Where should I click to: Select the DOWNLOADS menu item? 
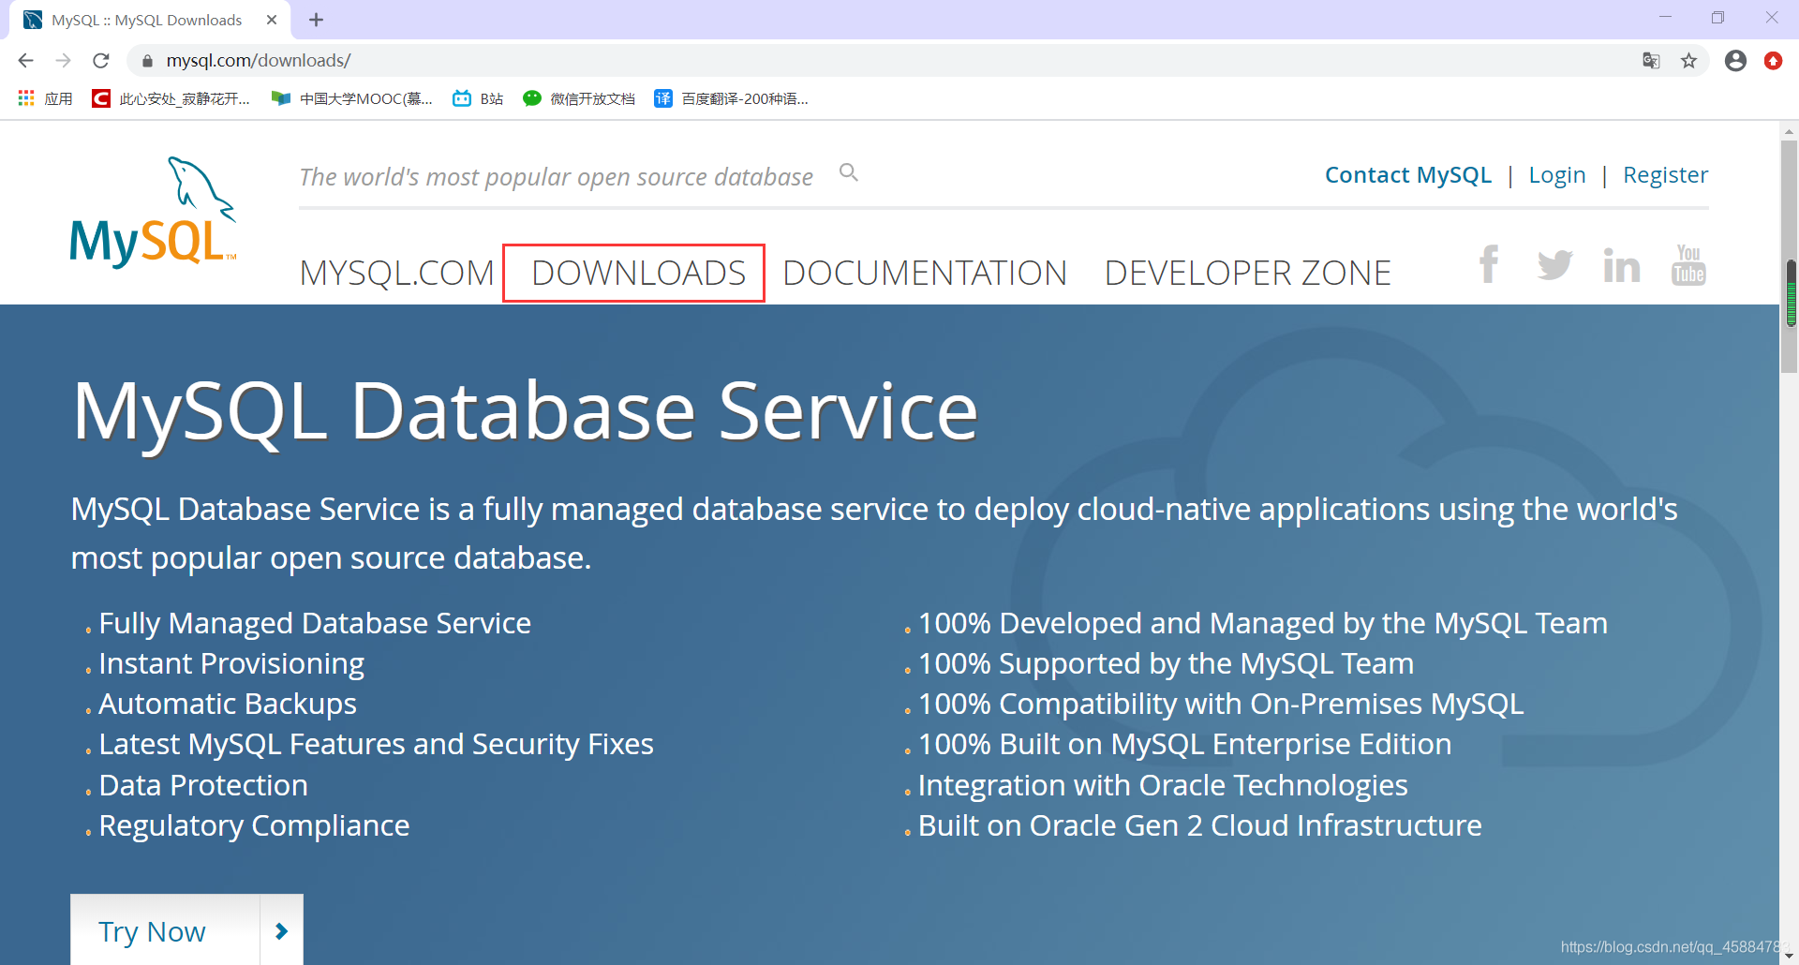638,273
